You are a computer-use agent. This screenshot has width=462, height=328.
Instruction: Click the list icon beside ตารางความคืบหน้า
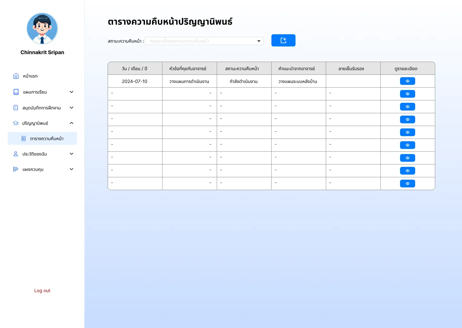click(23, 138)
